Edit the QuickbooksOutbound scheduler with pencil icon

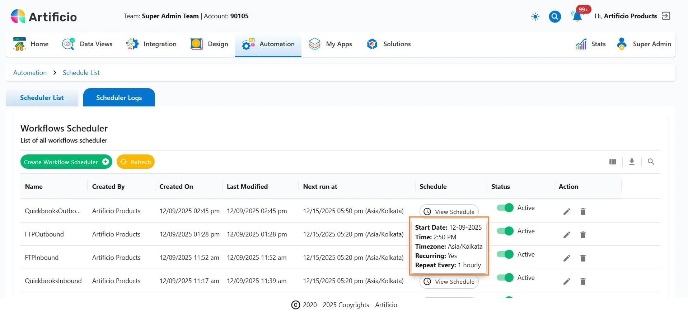(567, 212)
